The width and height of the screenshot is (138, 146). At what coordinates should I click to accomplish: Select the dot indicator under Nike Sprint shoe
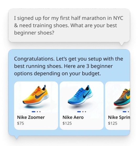tap(128, 112)
